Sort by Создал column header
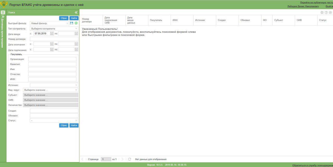 [x=227, y=20]
